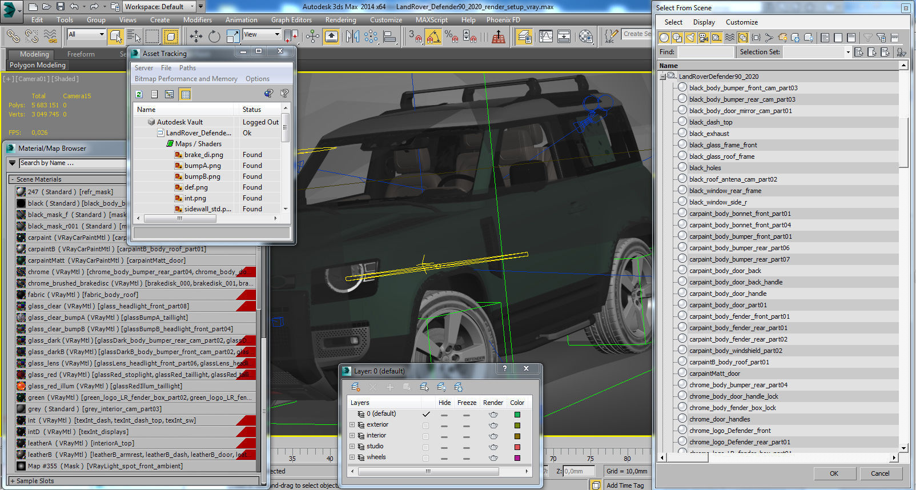Toggle Display Space Warps filter in Select From Scene
916x490 pixels.
coord(730,38)
